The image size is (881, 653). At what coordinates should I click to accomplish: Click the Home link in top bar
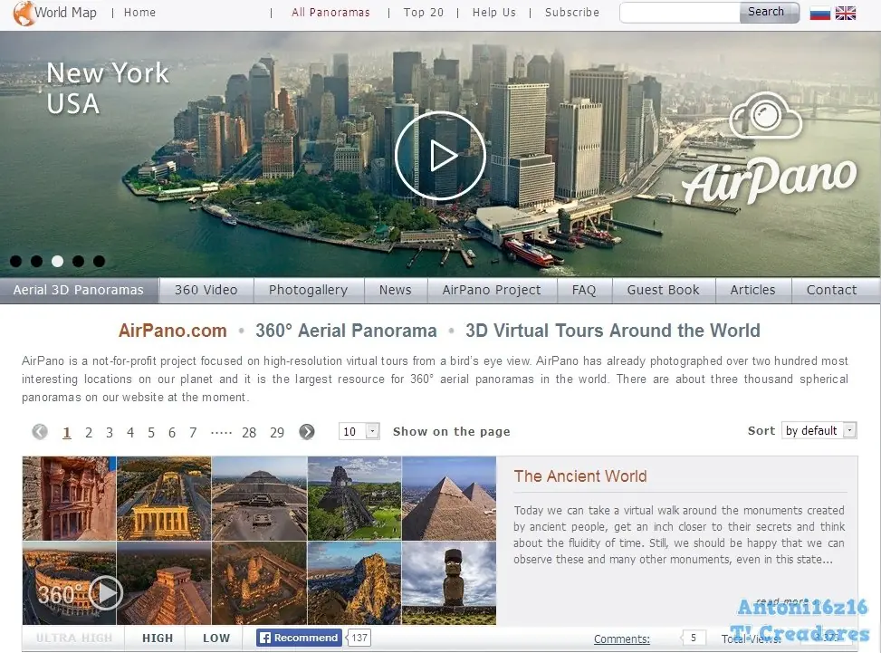pos(140,13)
